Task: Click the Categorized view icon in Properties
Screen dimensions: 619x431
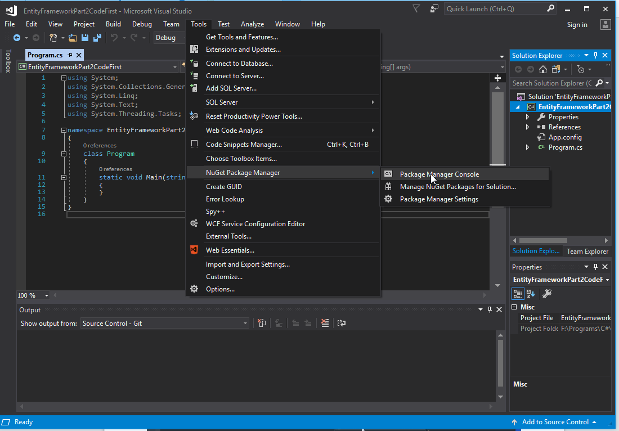Action: coord(517,293)
